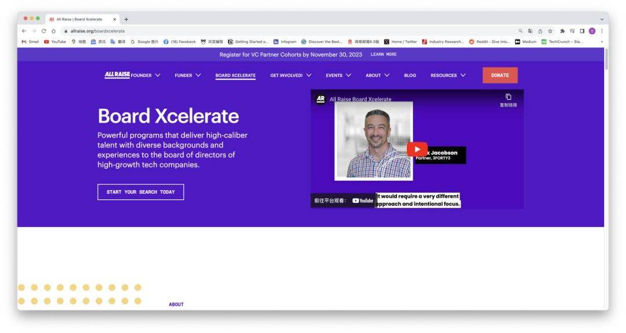This screenshot has width=626, height=333.
Task: Open the 翻译 translate bookmark
Action: pyautogui.click(x=118, y=42)
